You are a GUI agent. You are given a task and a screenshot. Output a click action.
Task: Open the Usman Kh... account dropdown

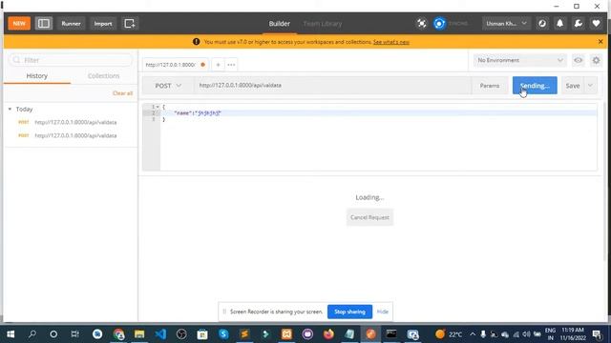point(505,23)
